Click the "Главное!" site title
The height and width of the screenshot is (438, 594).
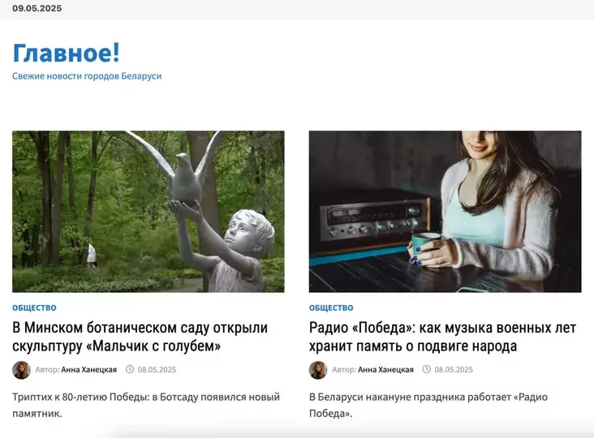click(x=66, y=53)
